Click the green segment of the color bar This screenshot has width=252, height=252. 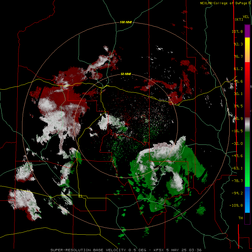pos(247,159)
